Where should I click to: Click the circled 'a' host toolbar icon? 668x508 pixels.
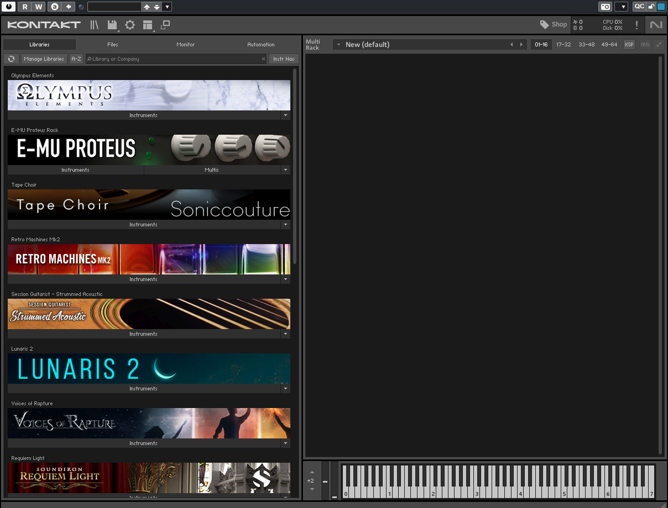click(54, 7)
